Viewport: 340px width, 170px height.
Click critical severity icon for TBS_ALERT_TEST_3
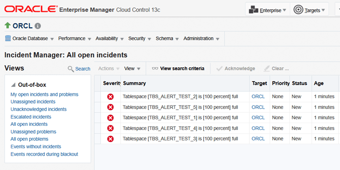pyautogui.click(x=110, y=139)
